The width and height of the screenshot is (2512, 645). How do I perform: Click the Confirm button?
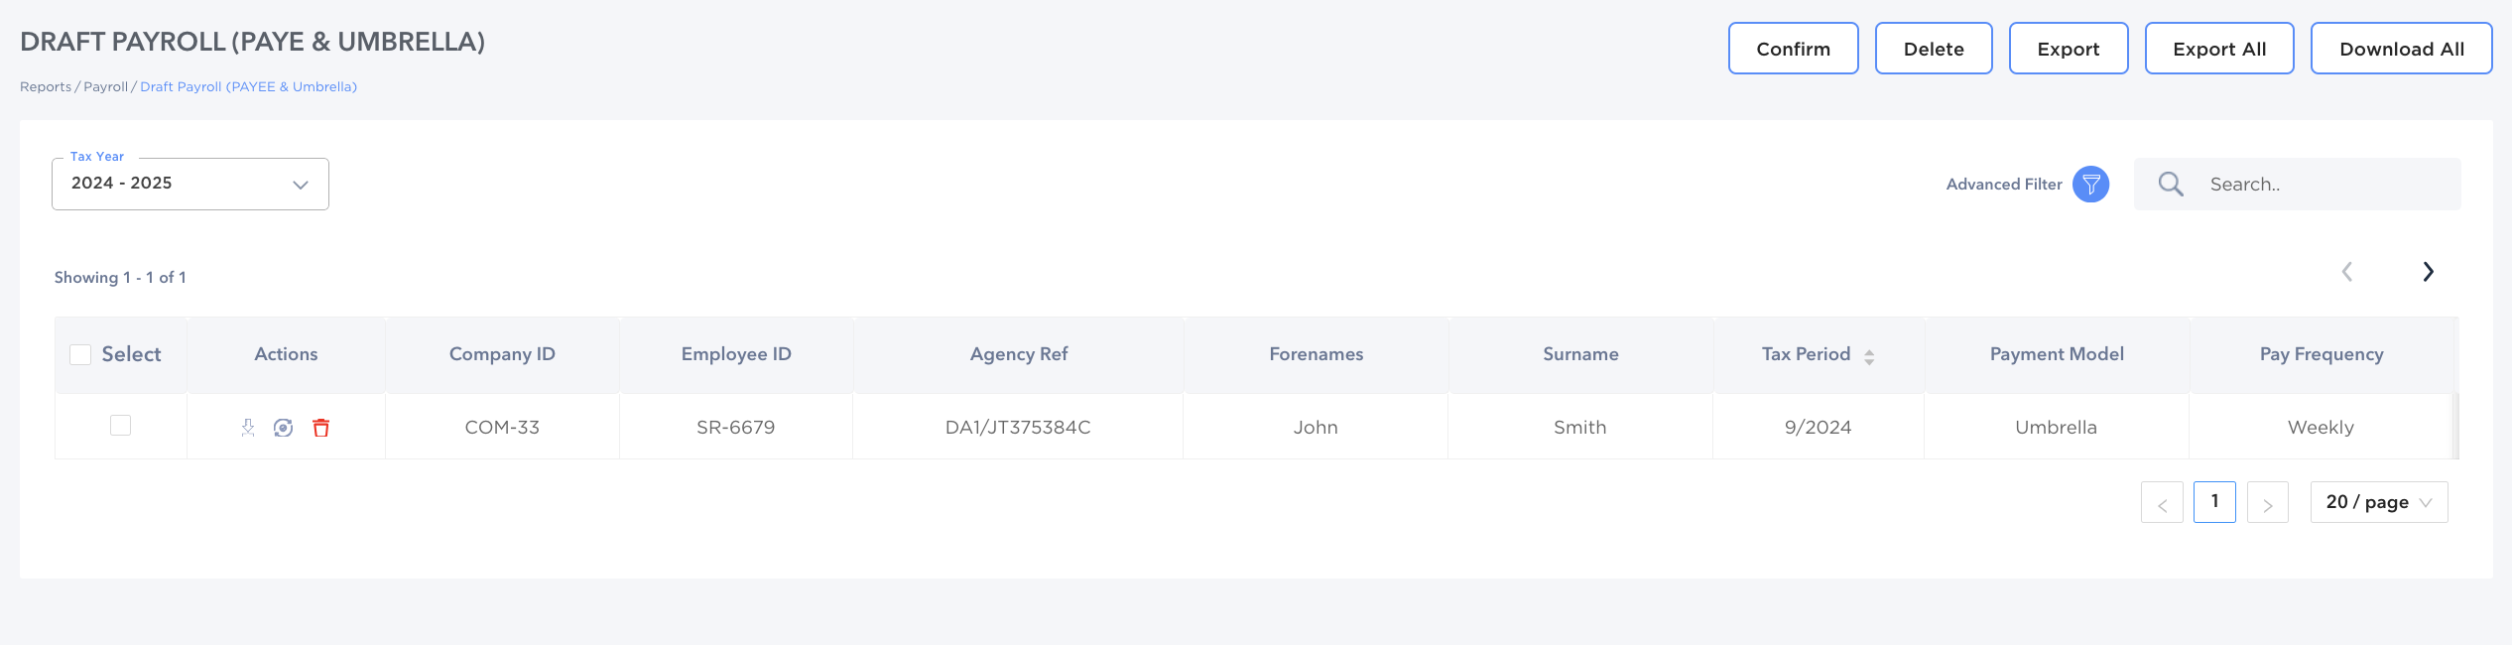click(1794, 49)
